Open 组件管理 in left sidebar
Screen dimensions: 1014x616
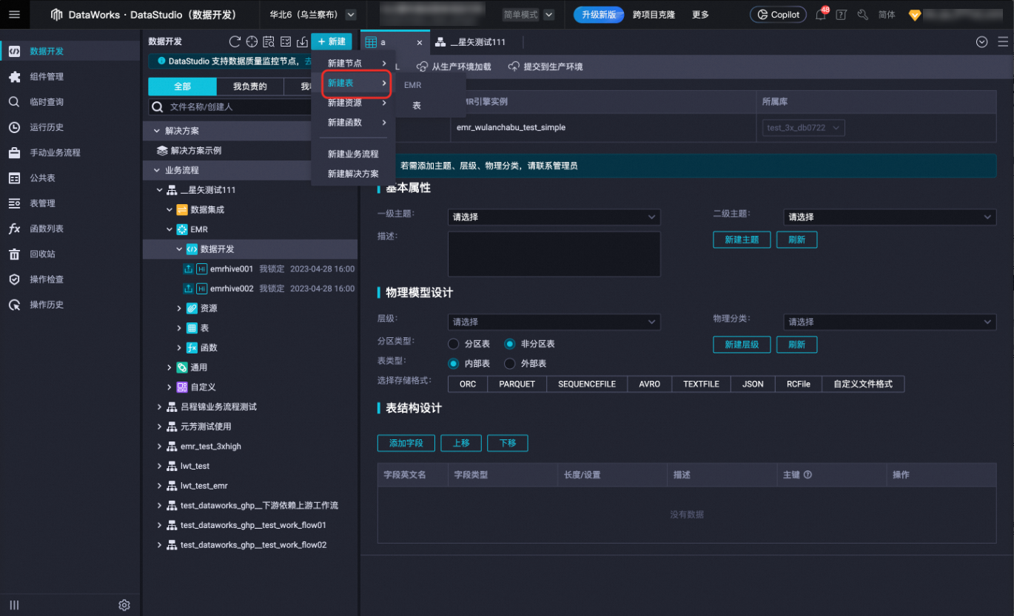(x=47, y=76)
